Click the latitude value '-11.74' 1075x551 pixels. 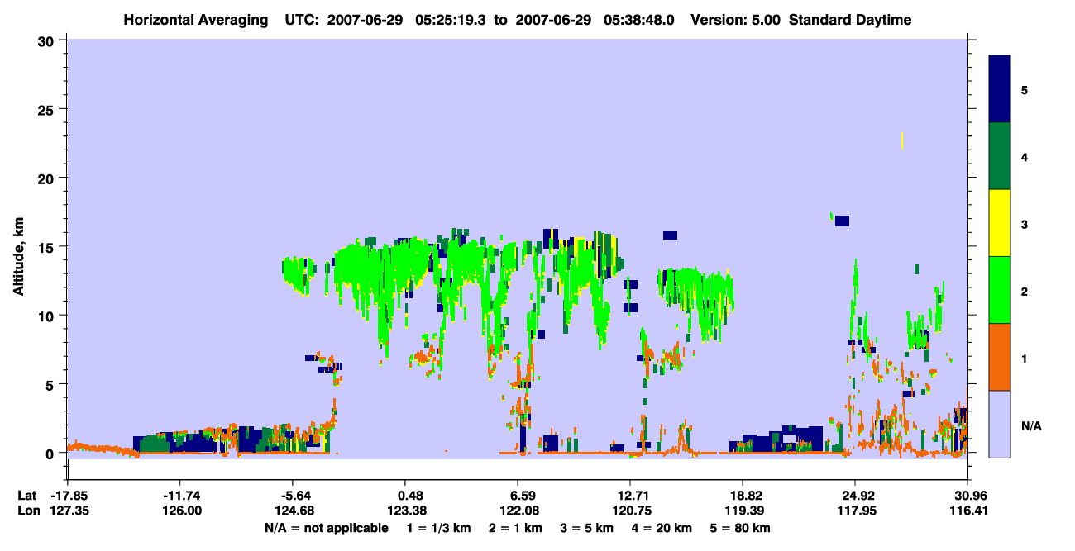[182, 496]
